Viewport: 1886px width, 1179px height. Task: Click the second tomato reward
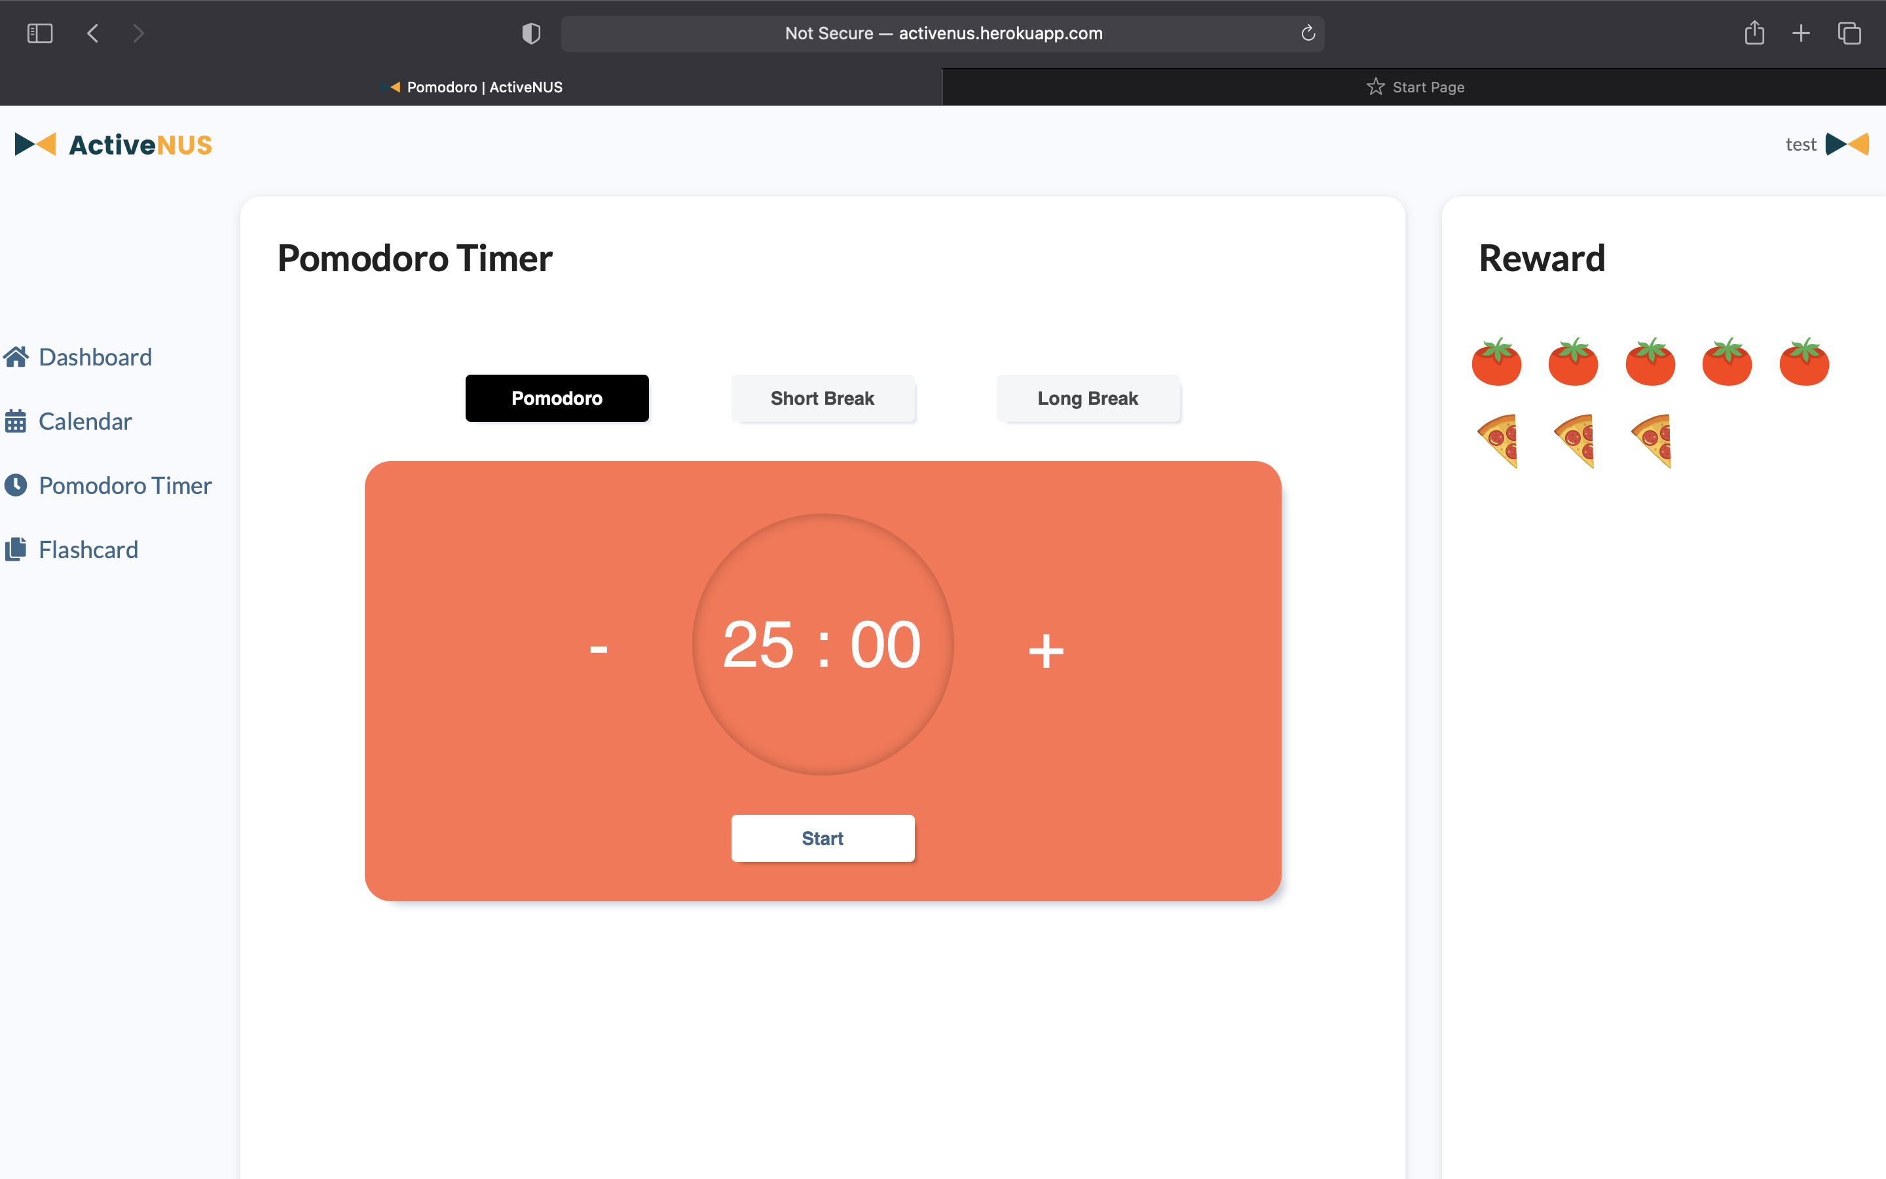point(1573,362)
